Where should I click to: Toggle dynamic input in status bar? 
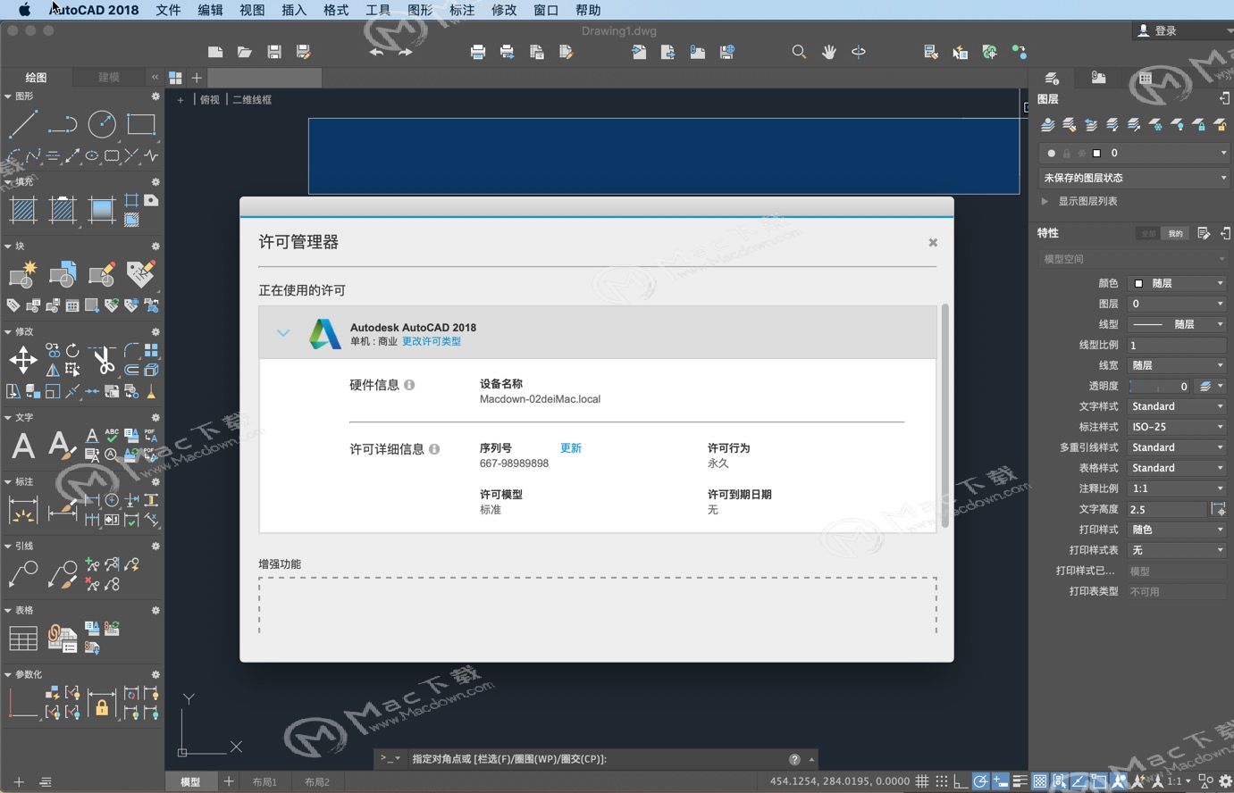[x=1000, y=781]
